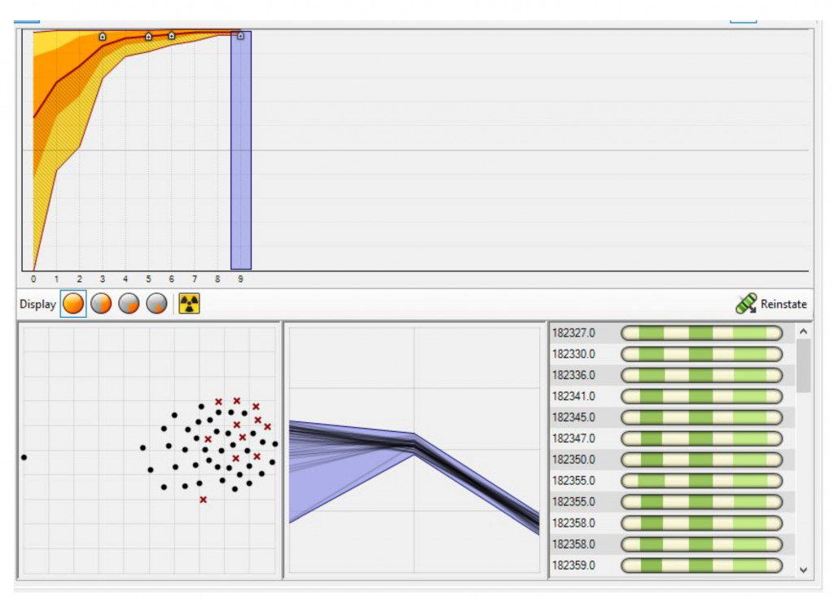834x599 pixels.
Task: Choose the half-orange third Display sphere
Action: point(129,304)
